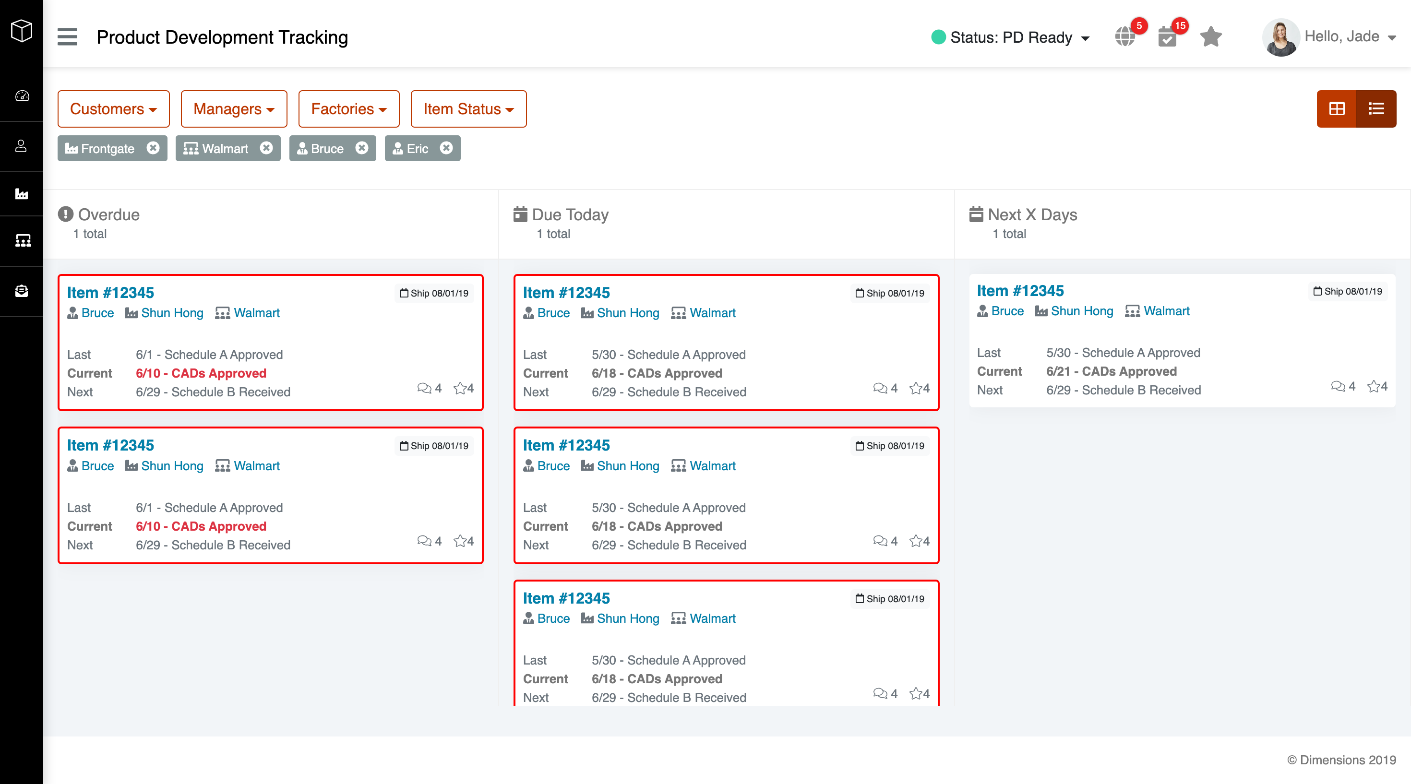Open third Due Today Item #12345 title
The height and width of the screenshot is (784, 1411).
(566, 598)
